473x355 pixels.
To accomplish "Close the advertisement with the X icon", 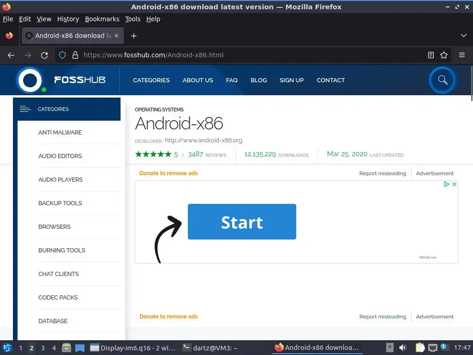I will [455, 184].
